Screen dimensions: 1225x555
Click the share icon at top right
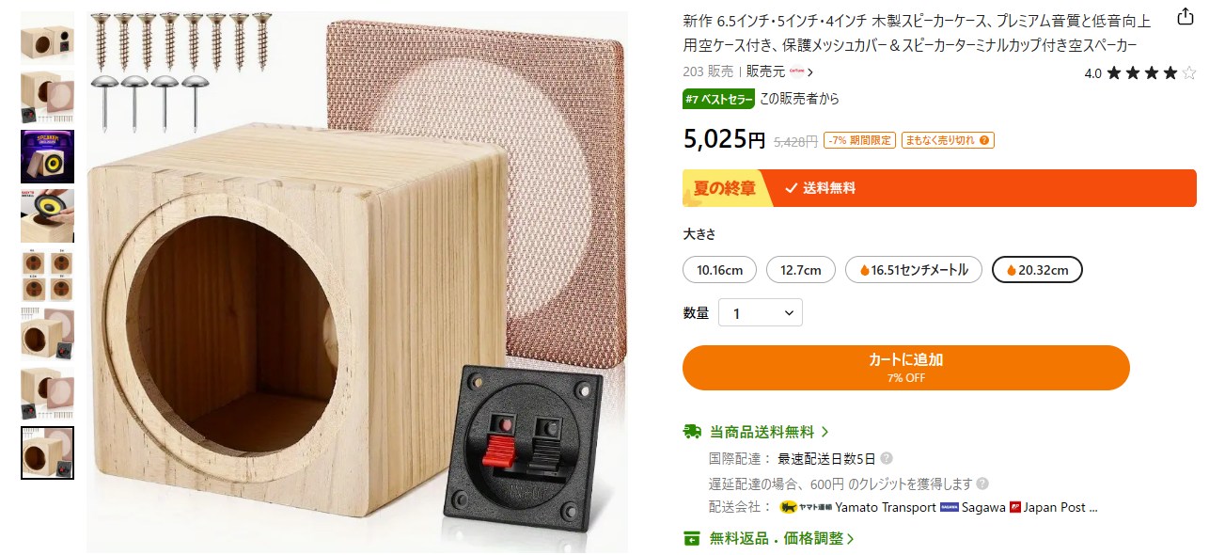click(1186, 17)
